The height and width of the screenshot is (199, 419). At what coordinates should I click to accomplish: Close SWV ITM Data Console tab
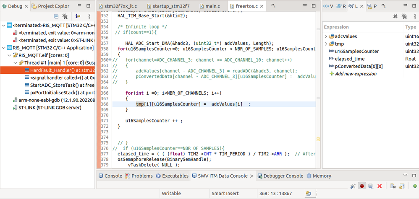(x=252, y=176)
